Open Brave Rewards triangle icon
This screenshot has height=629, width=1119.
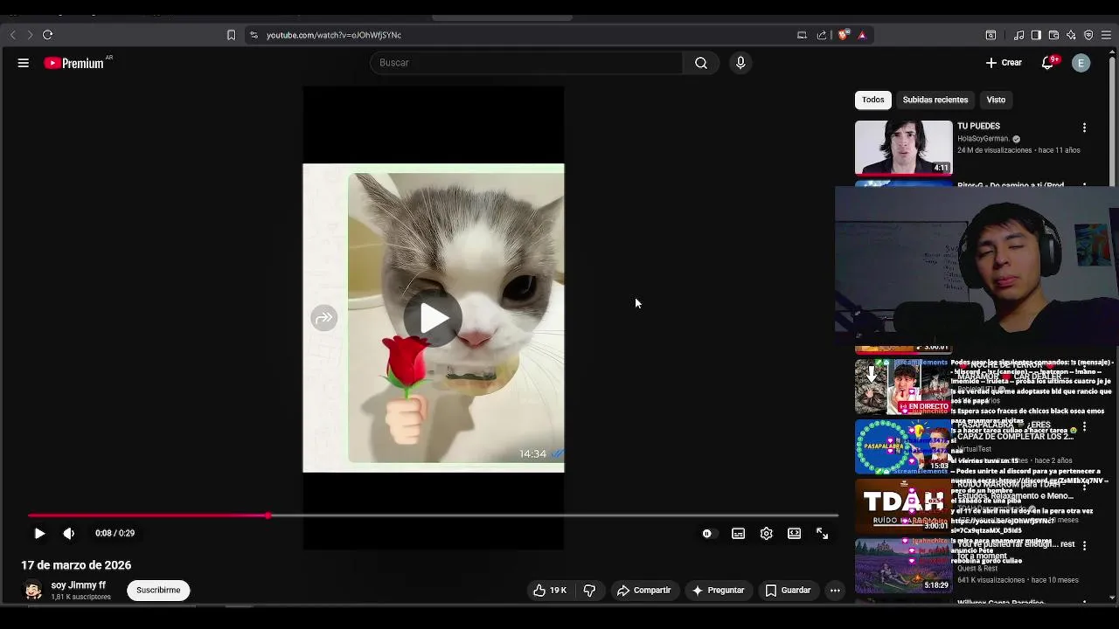point(862,35)
